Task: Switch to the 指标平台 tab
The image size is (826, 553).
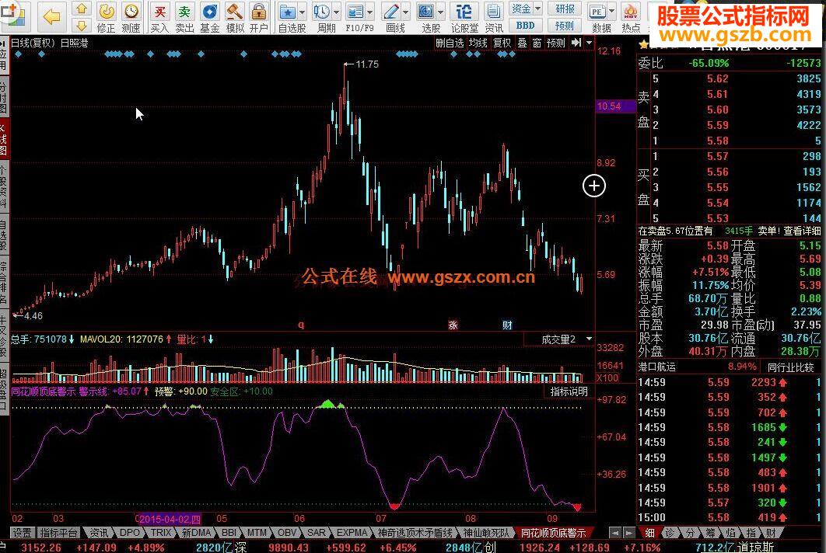Action: point(58,533)
